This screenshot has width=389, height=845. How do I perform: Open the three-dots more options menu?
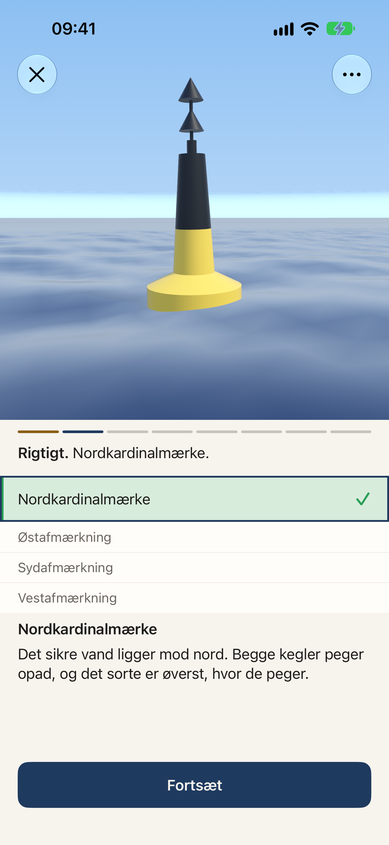(352, 75)
